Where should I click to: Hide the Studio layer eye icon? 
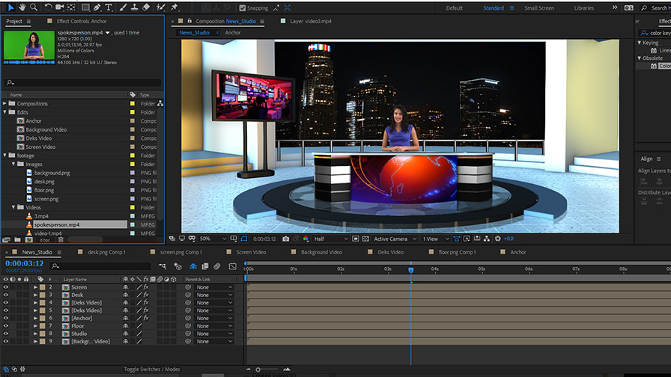coord(5,334)
